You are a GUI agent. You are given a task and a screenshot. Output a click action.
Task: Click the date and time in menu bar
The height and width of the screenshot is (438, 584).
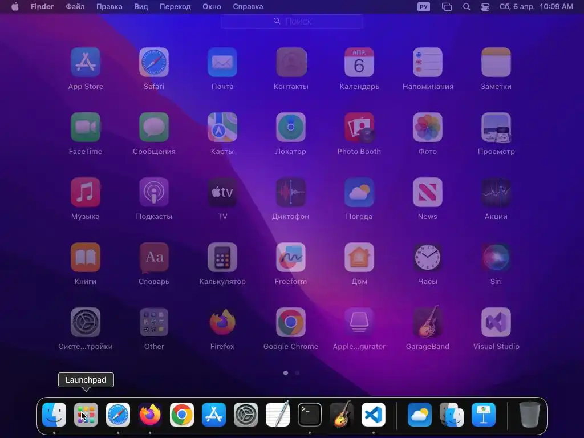(536, 6)
